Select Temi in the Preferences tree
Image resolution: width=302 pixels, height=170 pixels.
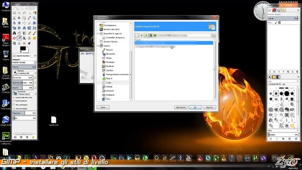tap(108, 99)
